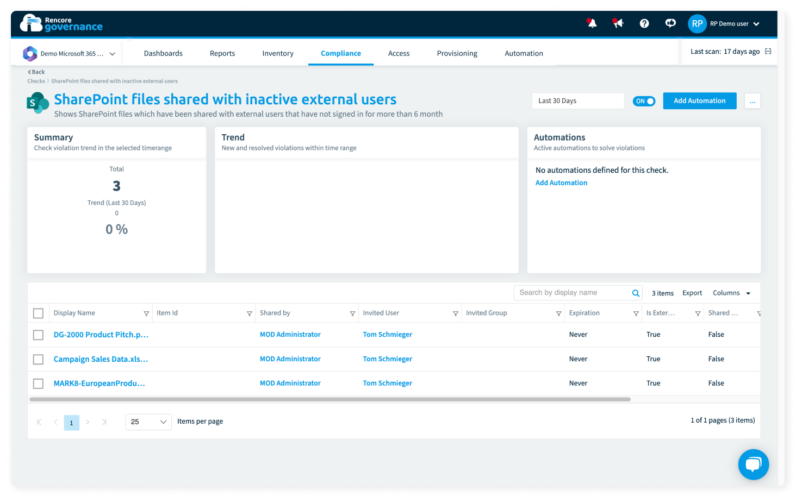Click MOD Administrator in the DG-2000 row
Screen dimensions: 796x497
[290, 335]
